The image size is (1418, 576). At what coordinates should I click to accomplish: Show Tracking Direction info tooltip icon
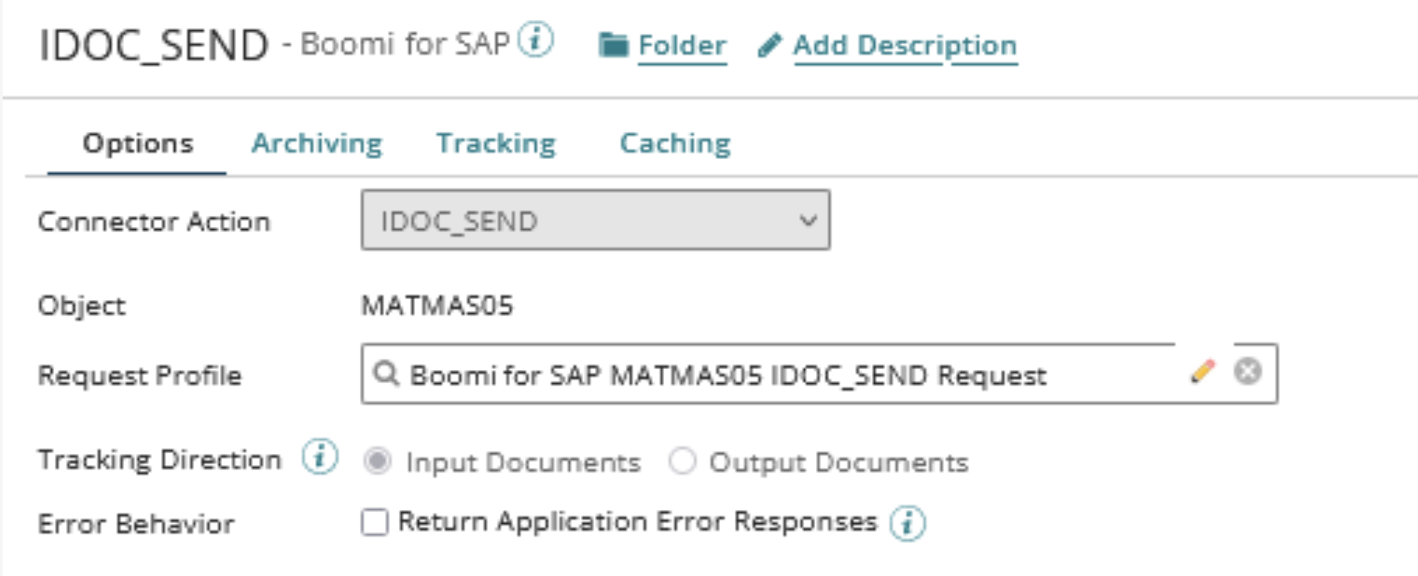click(320, 457)
